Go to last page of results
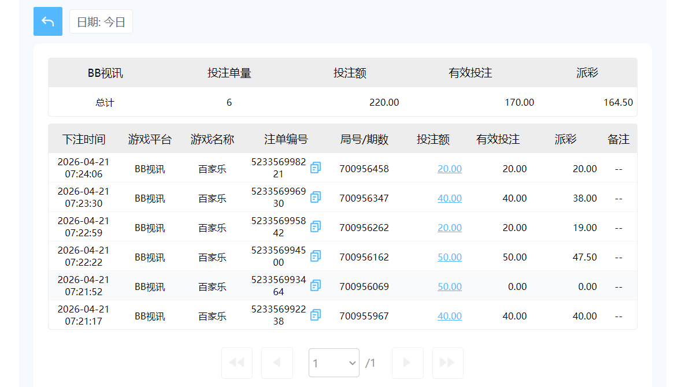Image resolution: width=689 pixels, height=387 pixels. click(x=447, y=363)
